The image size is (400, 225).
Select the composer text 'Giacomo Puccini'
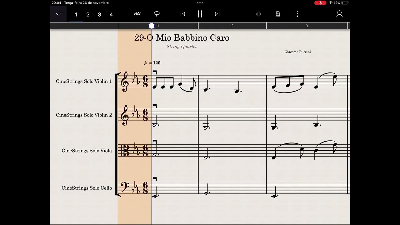(297, 52)
